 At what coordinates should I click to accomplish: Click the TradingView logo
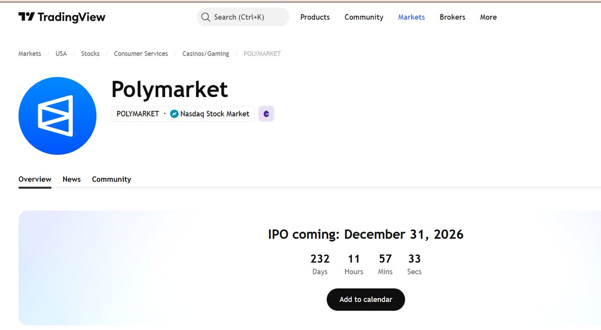click(62, 17)
